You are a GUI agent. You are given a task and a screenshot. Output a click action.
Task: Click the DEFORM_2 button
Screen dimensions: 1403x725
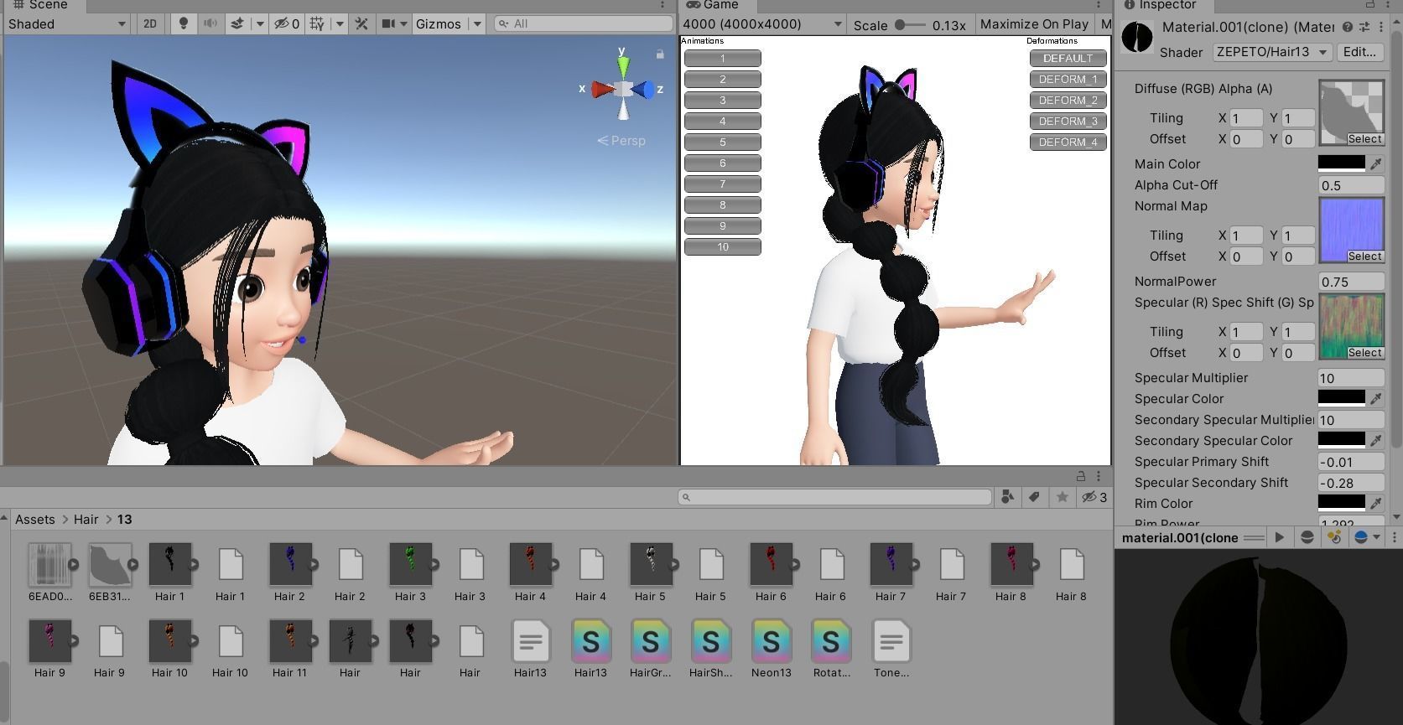click(x=1068, y=101)
